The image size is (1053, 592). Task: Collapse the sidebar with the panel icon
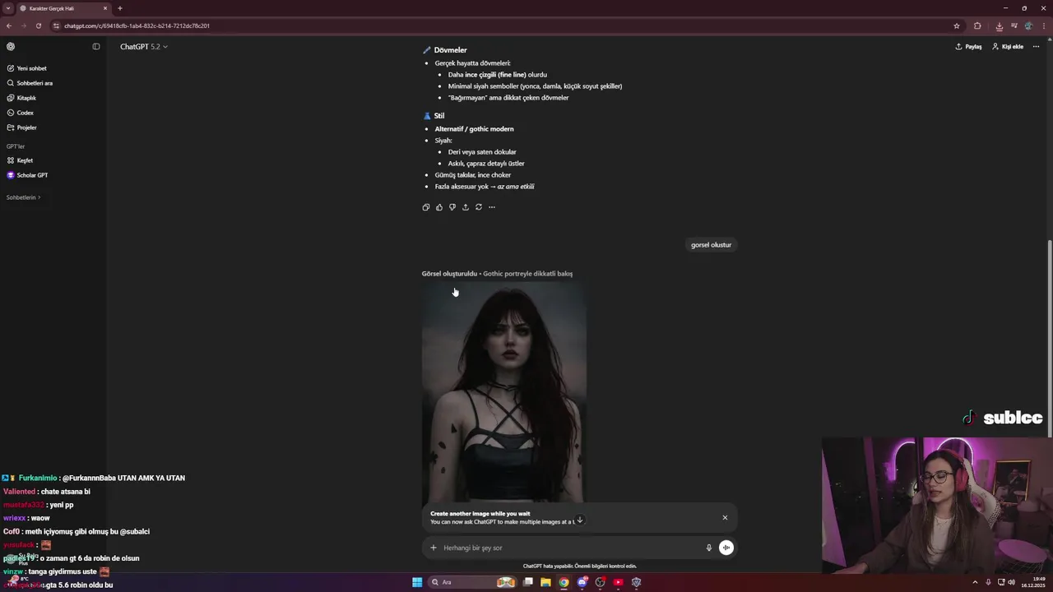pyautogui.click(x=96, y=47)
